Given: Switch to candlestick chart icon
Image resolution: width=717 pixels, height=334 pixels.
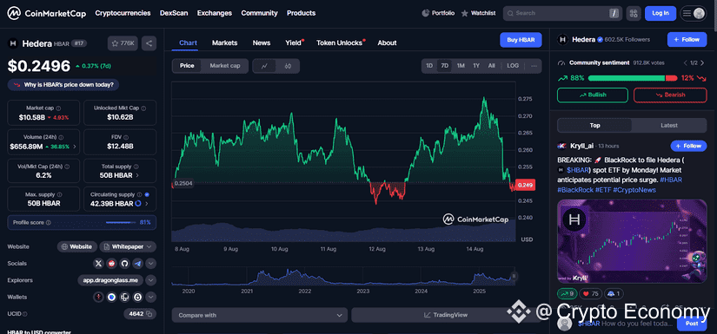Looking at the screenshot, I should point(288,66).
